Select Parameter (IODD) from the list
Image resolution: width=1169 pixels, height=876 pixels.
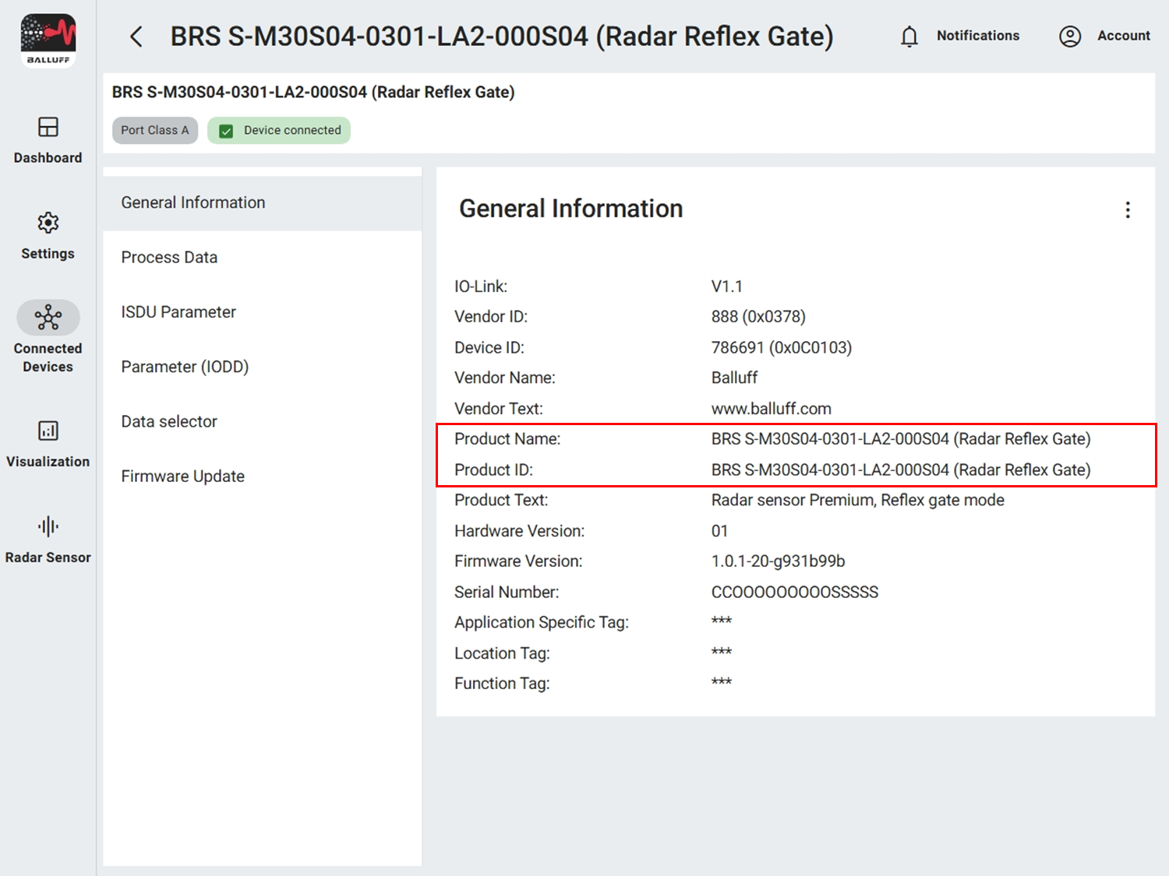pyautogui.click(x=185, y=367)
